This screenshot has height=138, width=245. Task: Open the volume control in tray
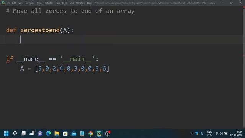coord(221,133)
